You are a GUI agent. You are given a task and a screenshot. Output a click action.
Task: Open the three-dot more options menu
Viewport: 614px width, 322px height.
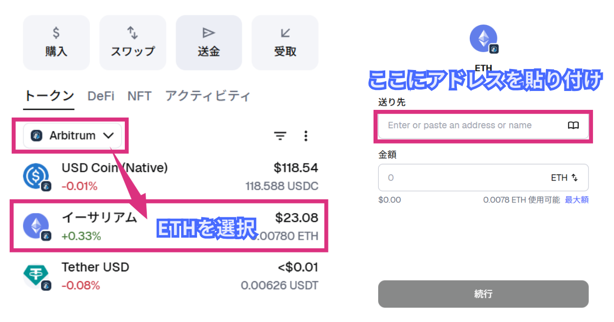click(x=306, y=136)
